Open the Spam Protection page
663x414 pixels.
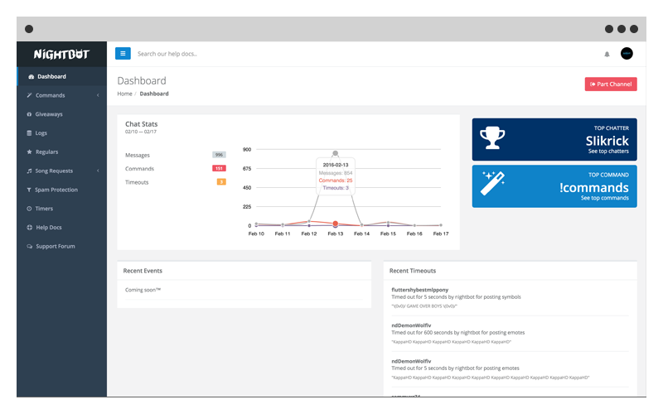pyautogui.click(x=56, y=190)
